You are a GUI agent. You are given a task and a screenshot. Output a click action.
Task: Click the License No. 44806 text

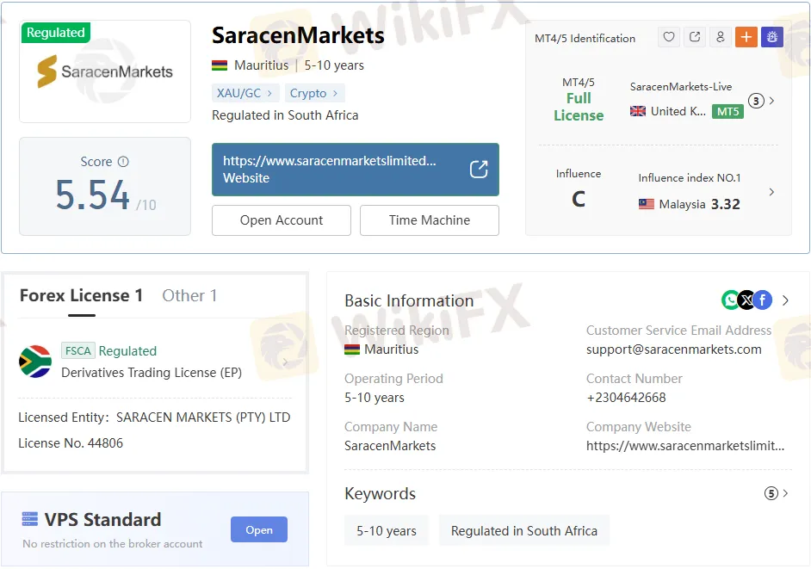coord(71,443)
